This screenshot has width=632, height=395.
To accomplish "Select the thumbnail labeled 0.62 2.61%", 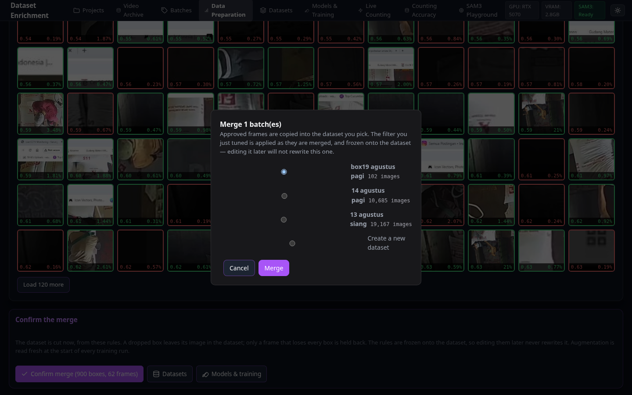I will 90,251.
